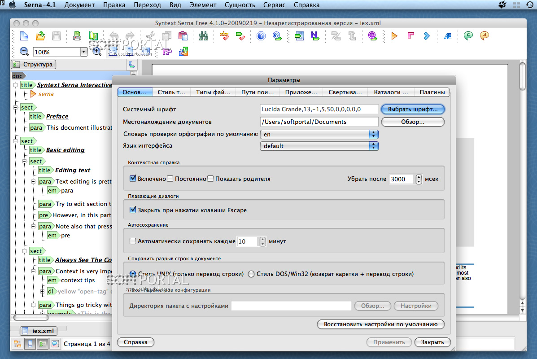
Task: Zoom in with the plus magnifier
Action: [x=97, y=52]
